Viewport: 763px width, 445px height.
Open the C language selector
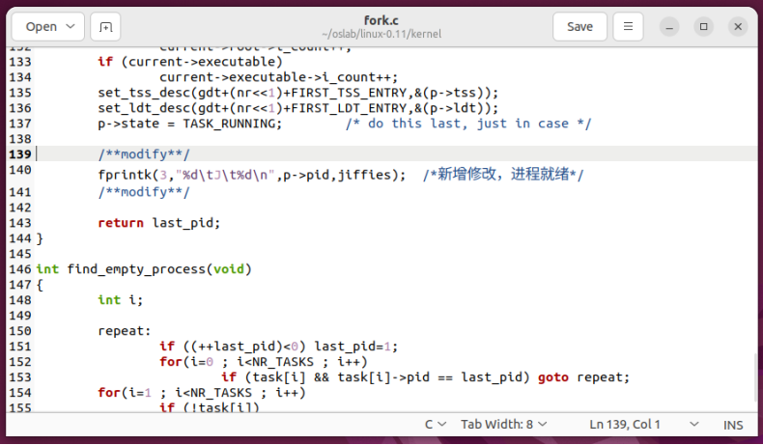click(436, 425)
